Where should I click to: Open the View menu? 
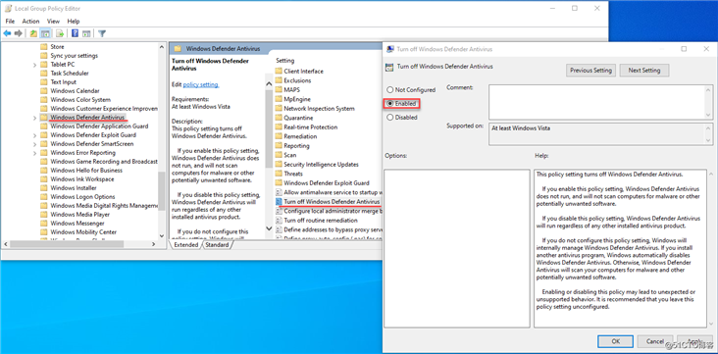coord(53,21)
